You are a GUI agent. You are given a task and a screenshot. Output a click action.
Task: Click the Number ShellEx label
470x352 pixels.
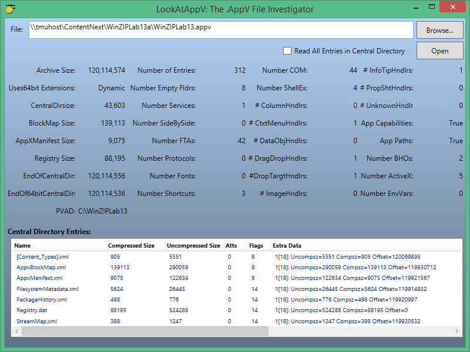point(282,88)
